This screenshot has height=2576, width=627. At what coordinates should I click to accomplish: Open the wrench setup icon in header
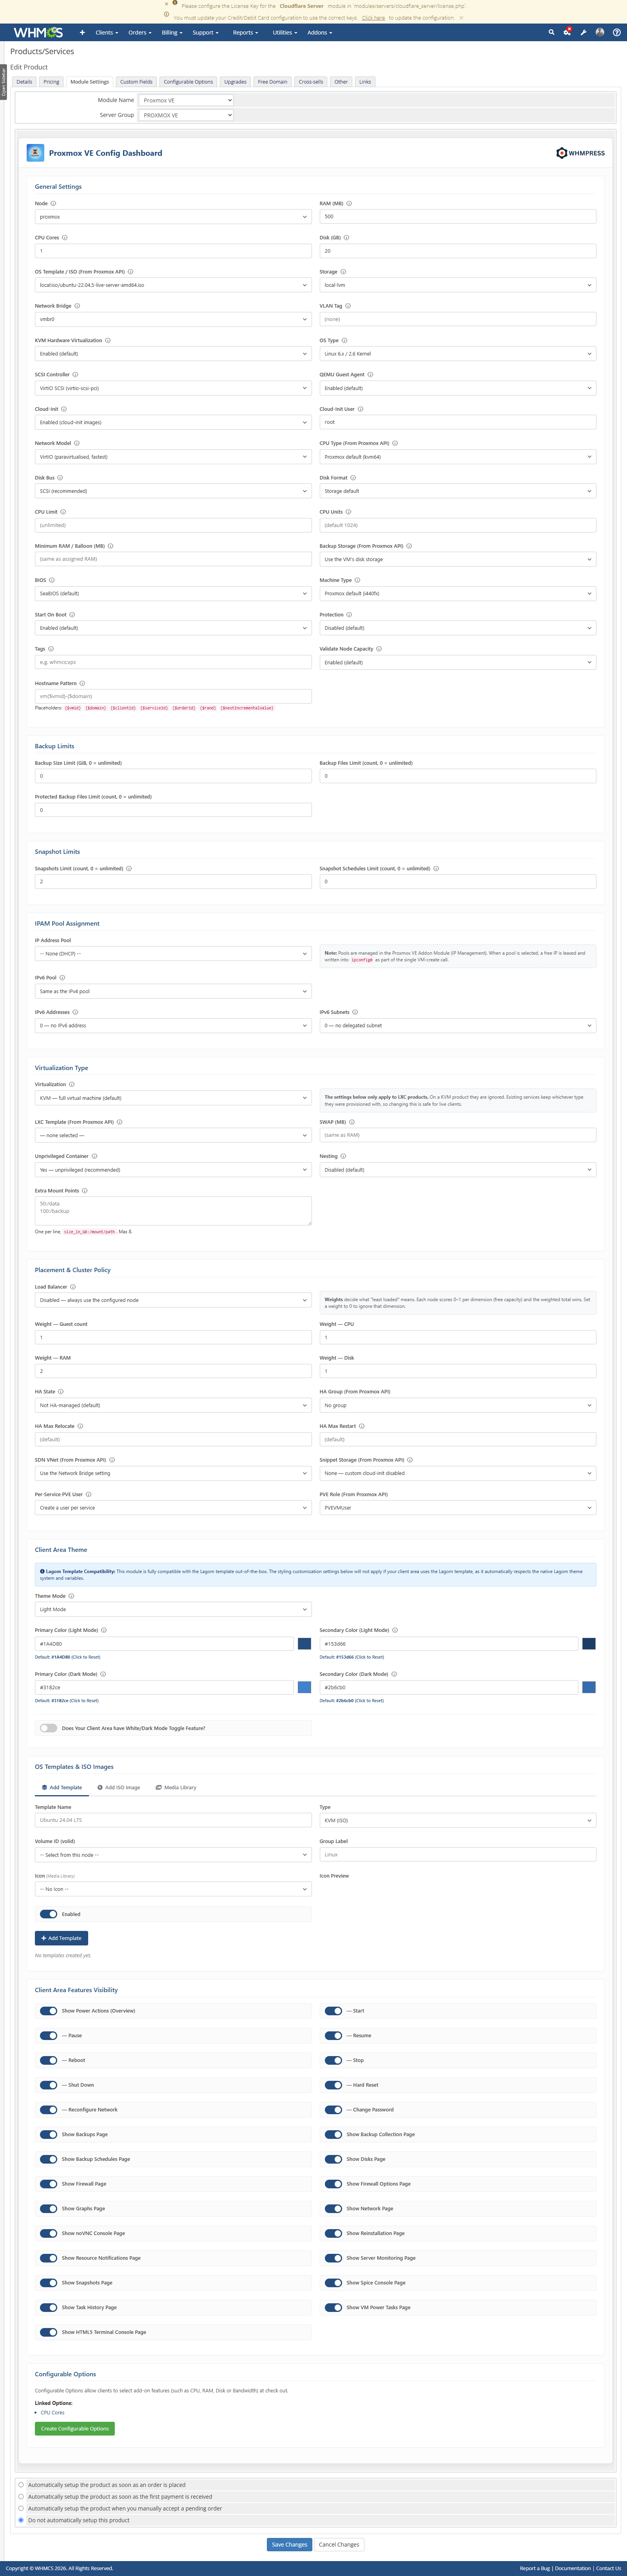(x=583, y=32)
